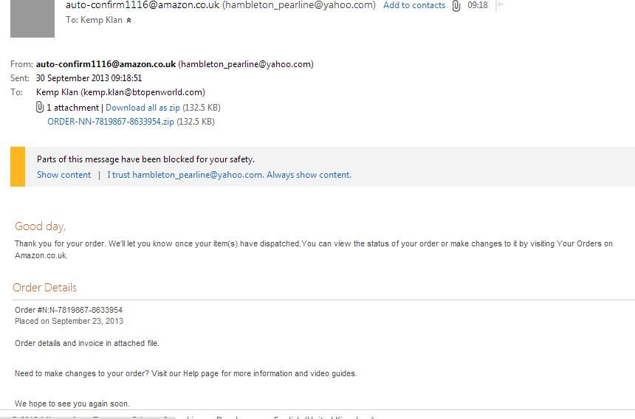Click the paperclip attachment icon near 09:18
635x419 pixels.
pyautogui.click(x=456, y=6)
